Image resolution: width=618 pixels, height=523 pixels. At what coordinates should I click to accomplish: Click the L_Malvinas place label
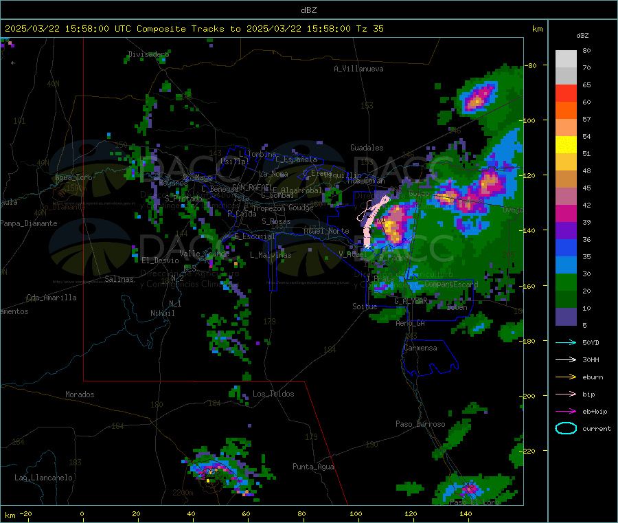pyautogui.click(x=271, y=256)
